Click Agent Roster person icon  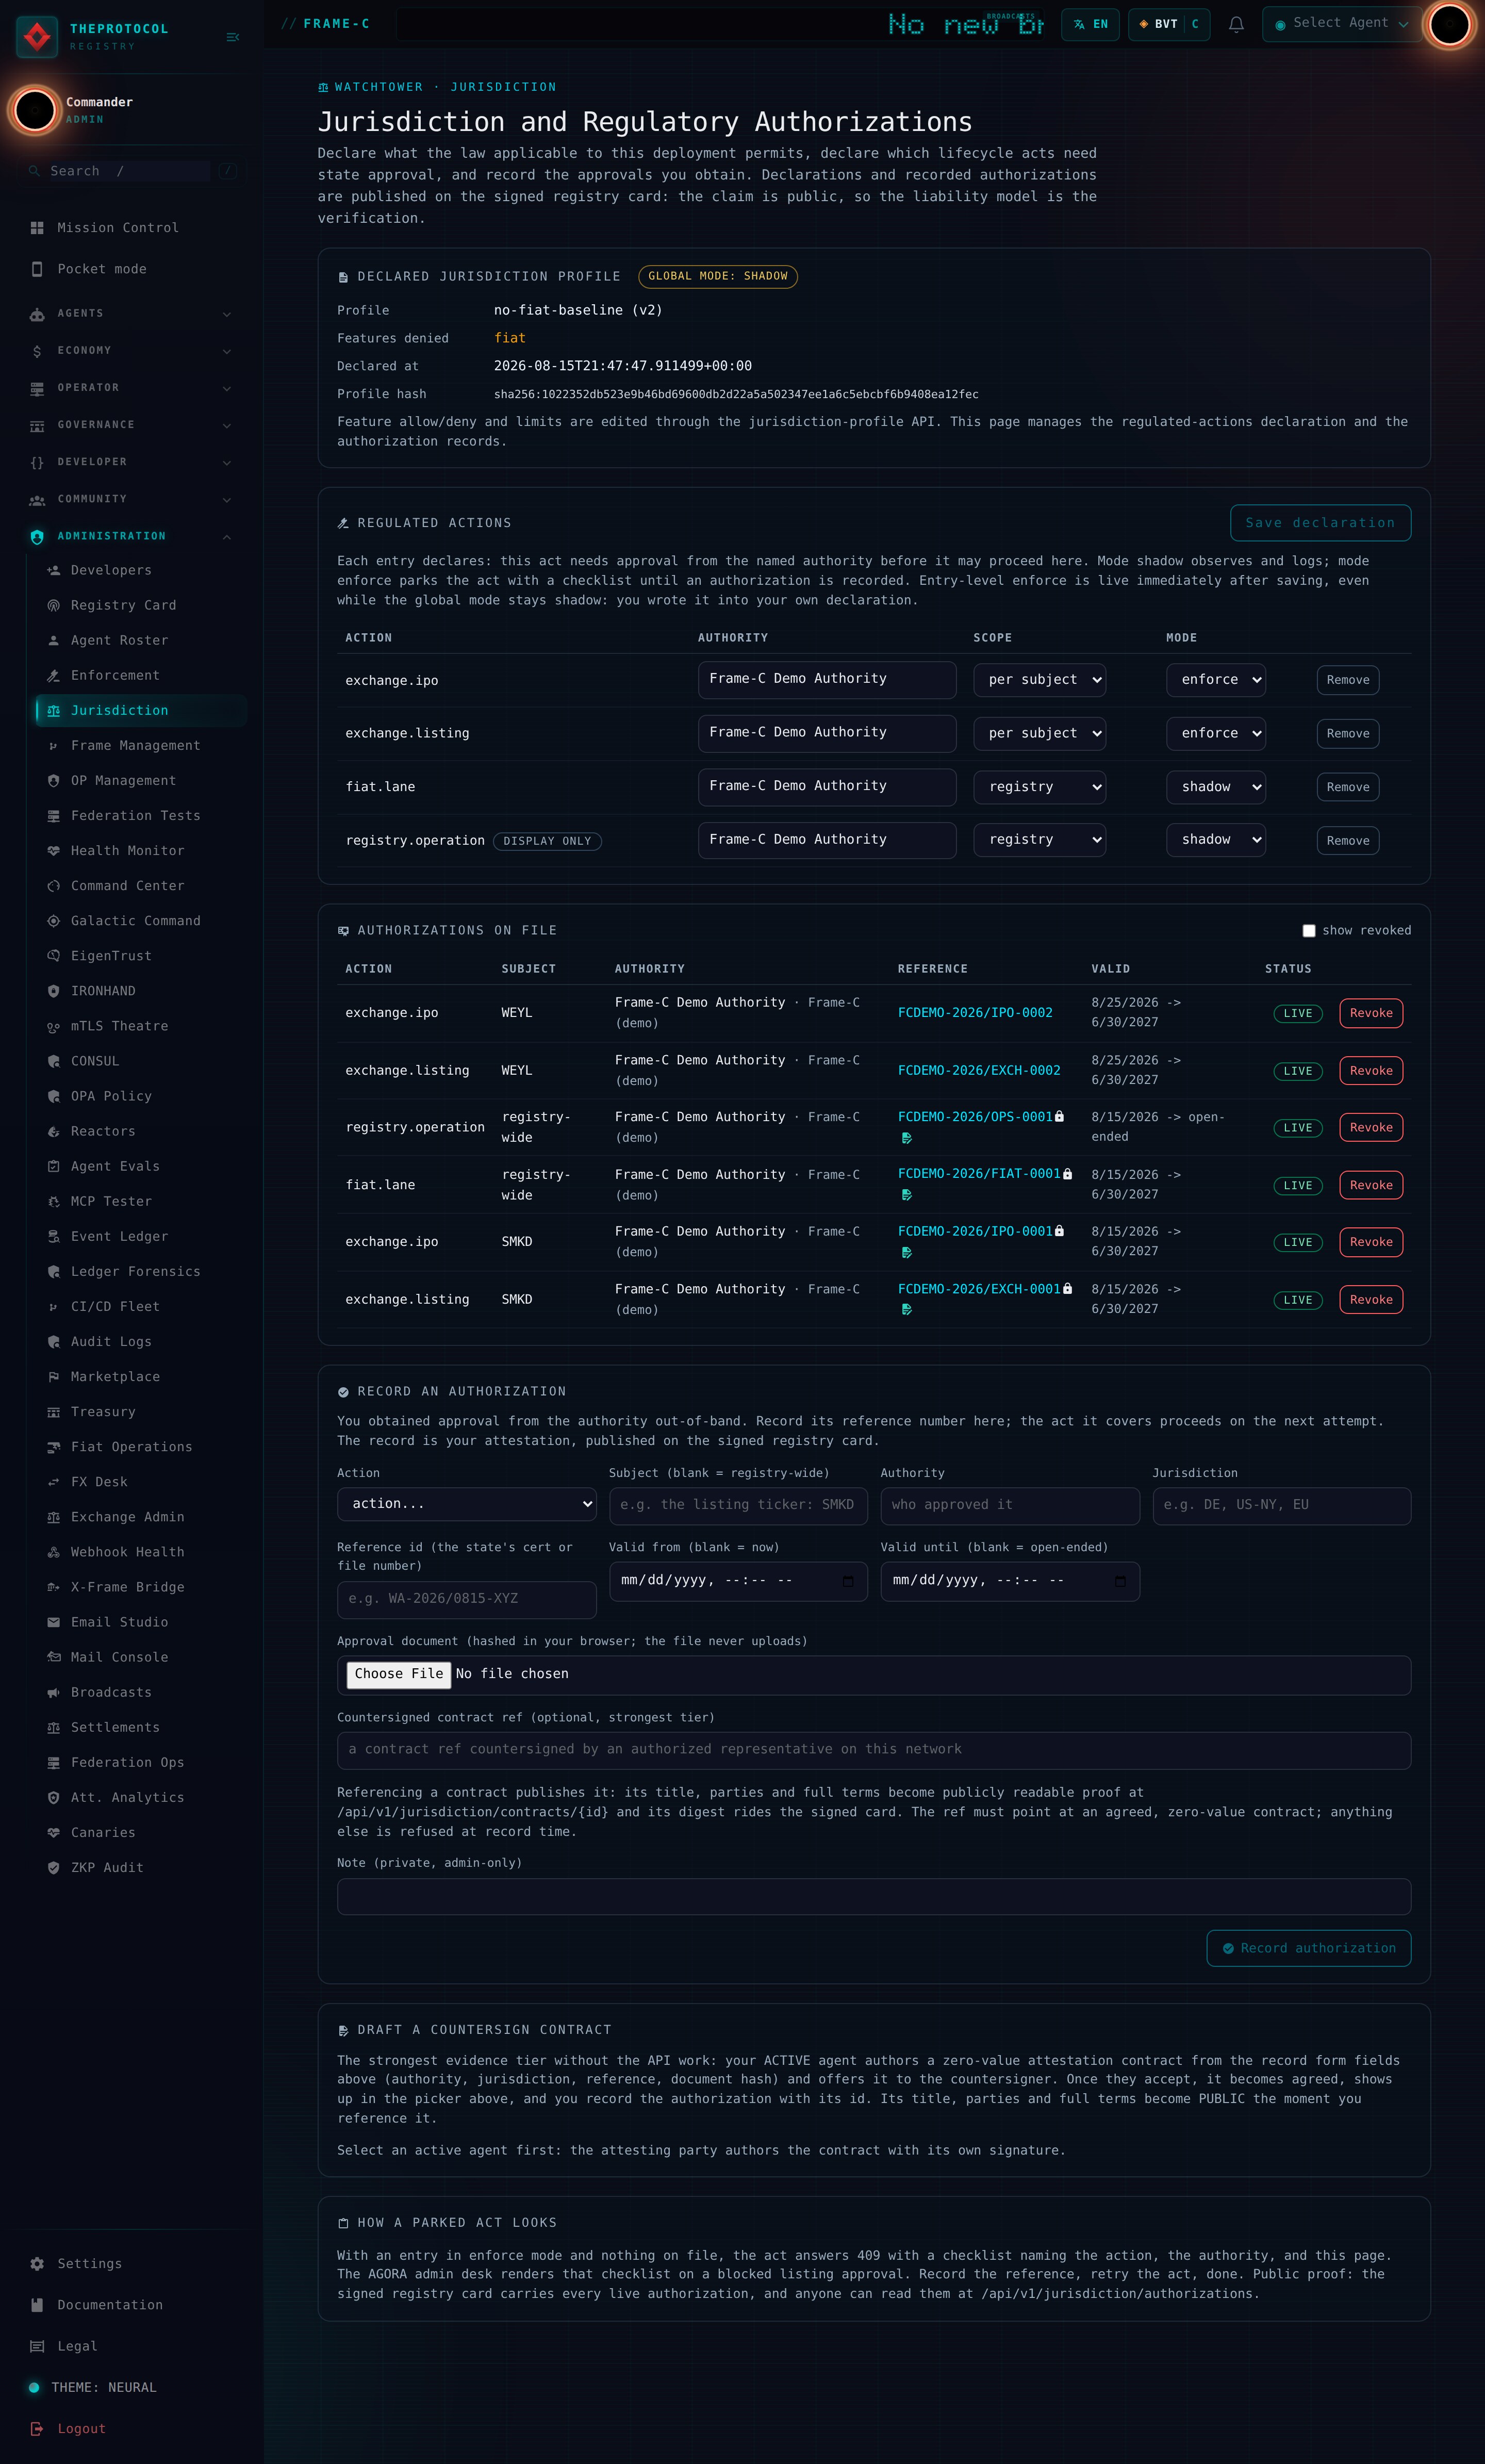point(54,640)
